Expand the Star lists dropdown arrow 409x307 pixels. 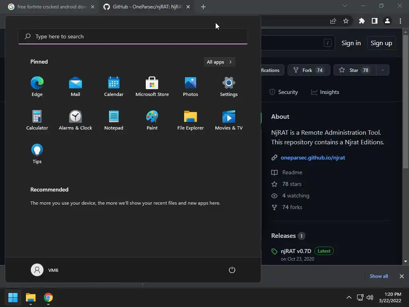click(x=383, y=70)
